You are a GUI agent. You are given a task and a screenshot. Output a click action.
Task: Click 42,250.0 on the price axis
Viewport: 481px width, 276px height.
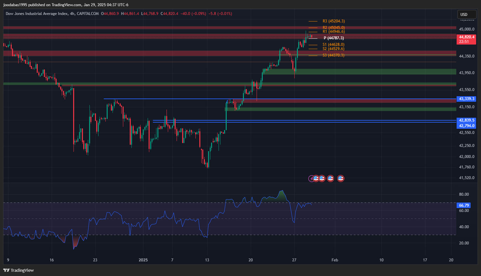tap(466, 146)
